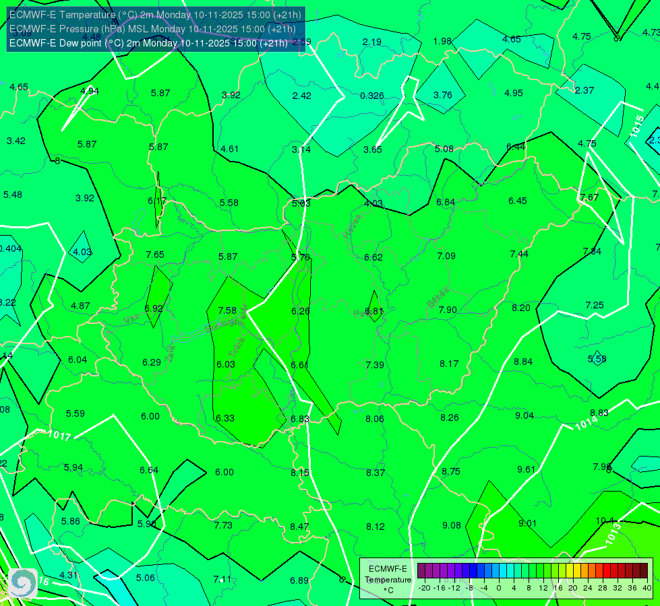Click the 7.25 grid value

point(595,305)
